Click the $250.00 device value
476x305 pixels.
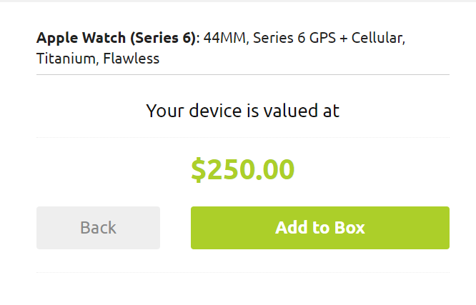coord(242,170)
